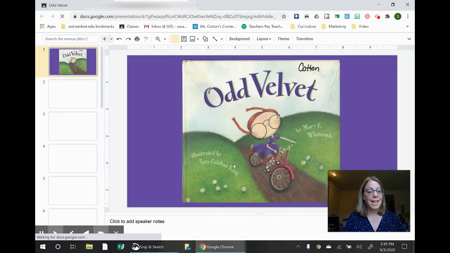Image resolution: width=450 pixels, height=253 pixels.
Task: Open Ms. Cotton's Corner bookmark
Action: [x=214, y=26]
